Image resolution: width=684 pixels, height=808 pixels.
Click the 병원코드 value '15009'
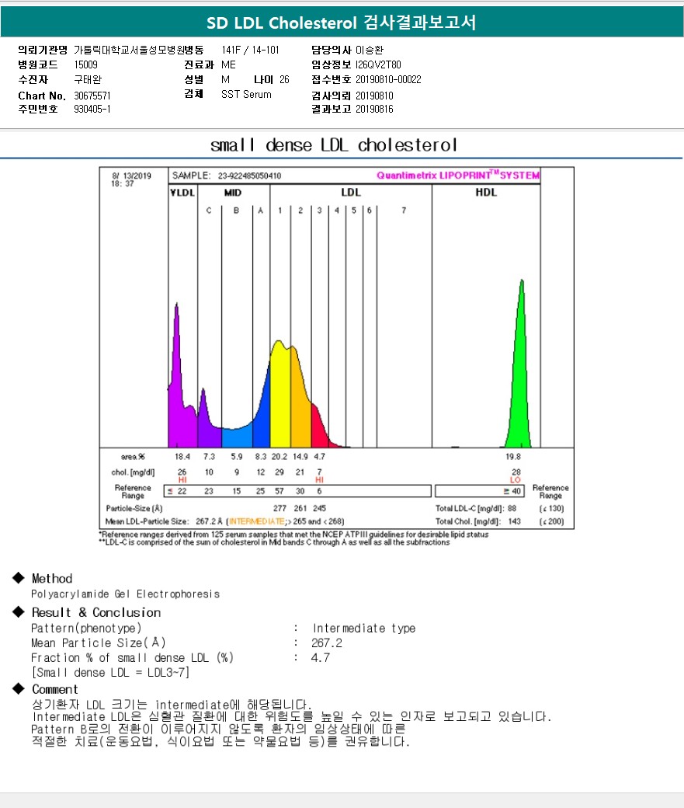(x=85, y=65)
